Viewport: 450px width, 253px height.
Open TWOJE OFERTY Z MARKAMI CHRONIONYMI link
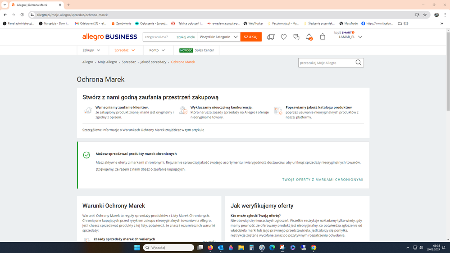(323, 180)
